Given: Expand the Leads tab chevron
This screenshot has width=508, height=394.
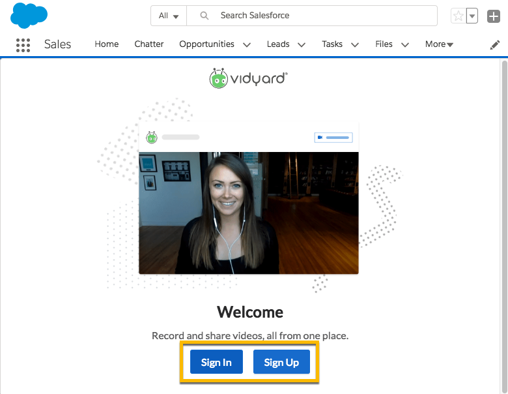Looking at the screenshot, I should tap(302, 44).
